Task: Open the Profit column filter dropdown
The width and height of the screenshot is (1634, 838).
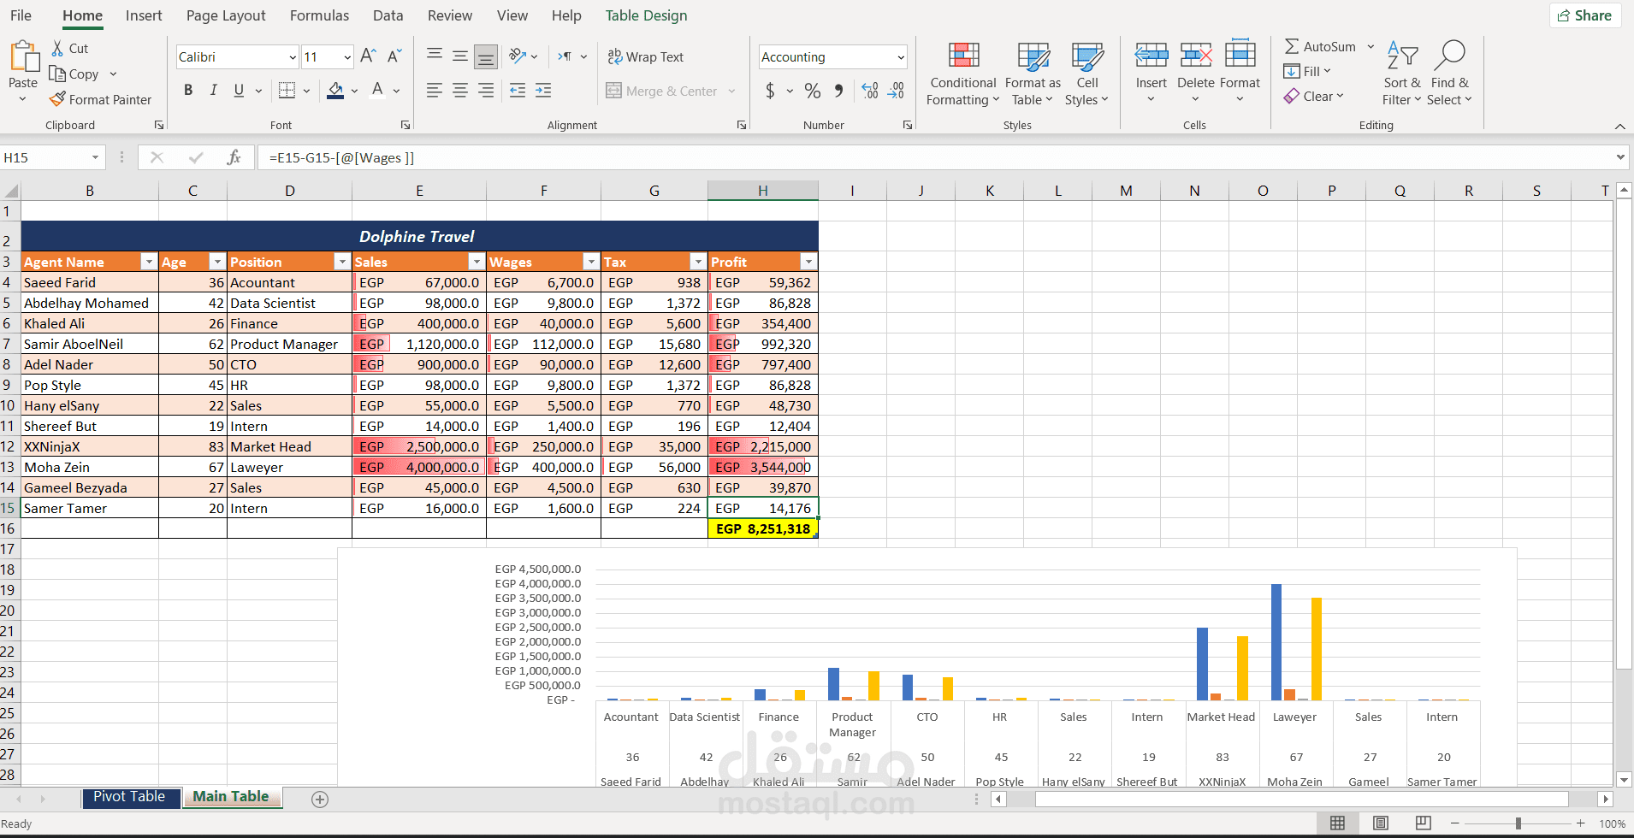Action: pyautogui.click(x=808, y=262)
